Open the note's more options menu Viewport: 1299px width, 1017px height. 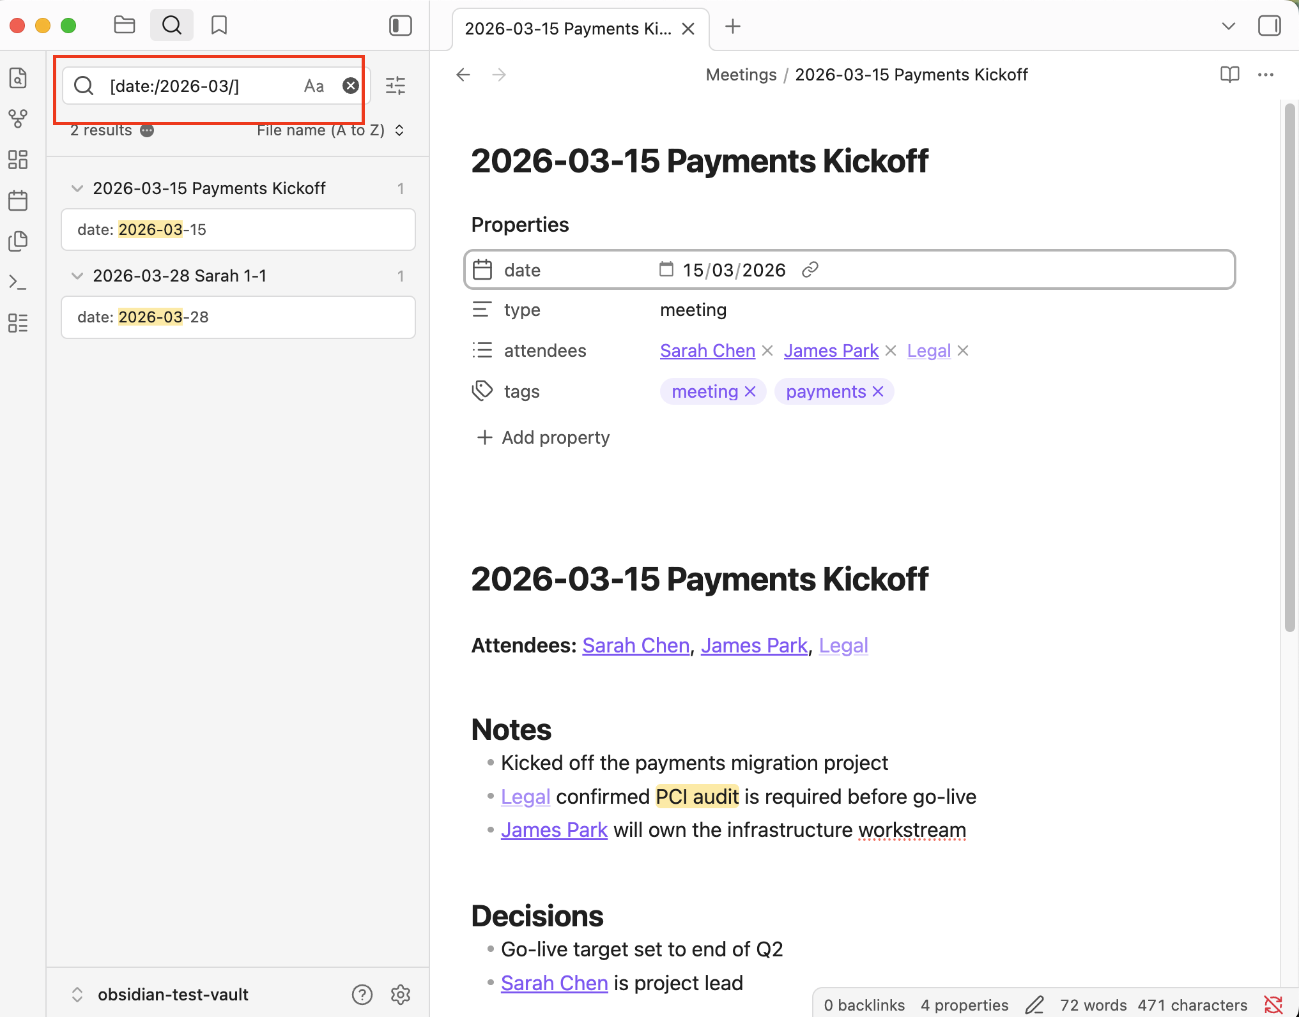pyautogui.click(x=1266, y=75)
